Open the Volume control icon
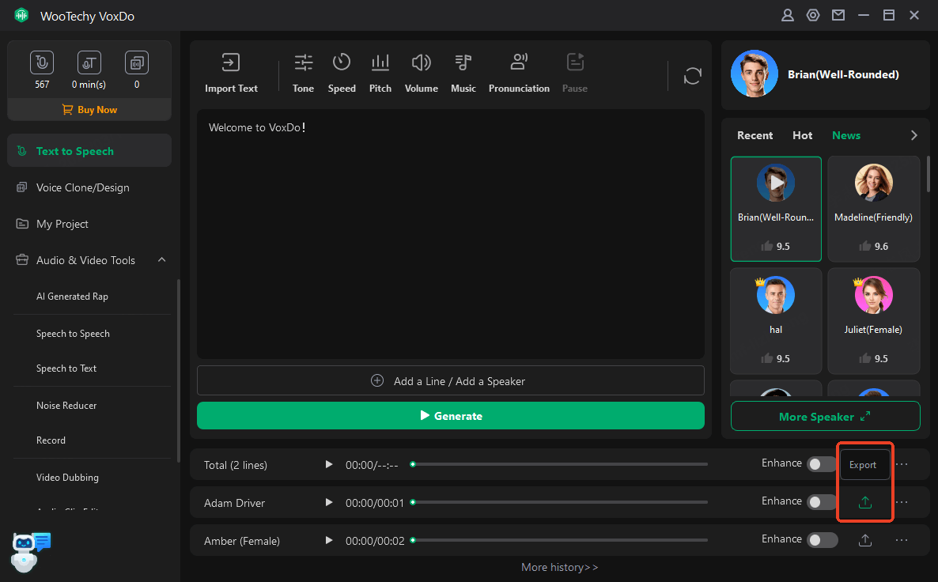Screen dimensions: 938x582 tap(421, 73)
